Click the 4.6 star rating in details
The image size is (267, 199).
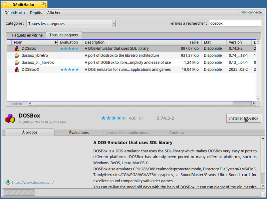point(113,118)
